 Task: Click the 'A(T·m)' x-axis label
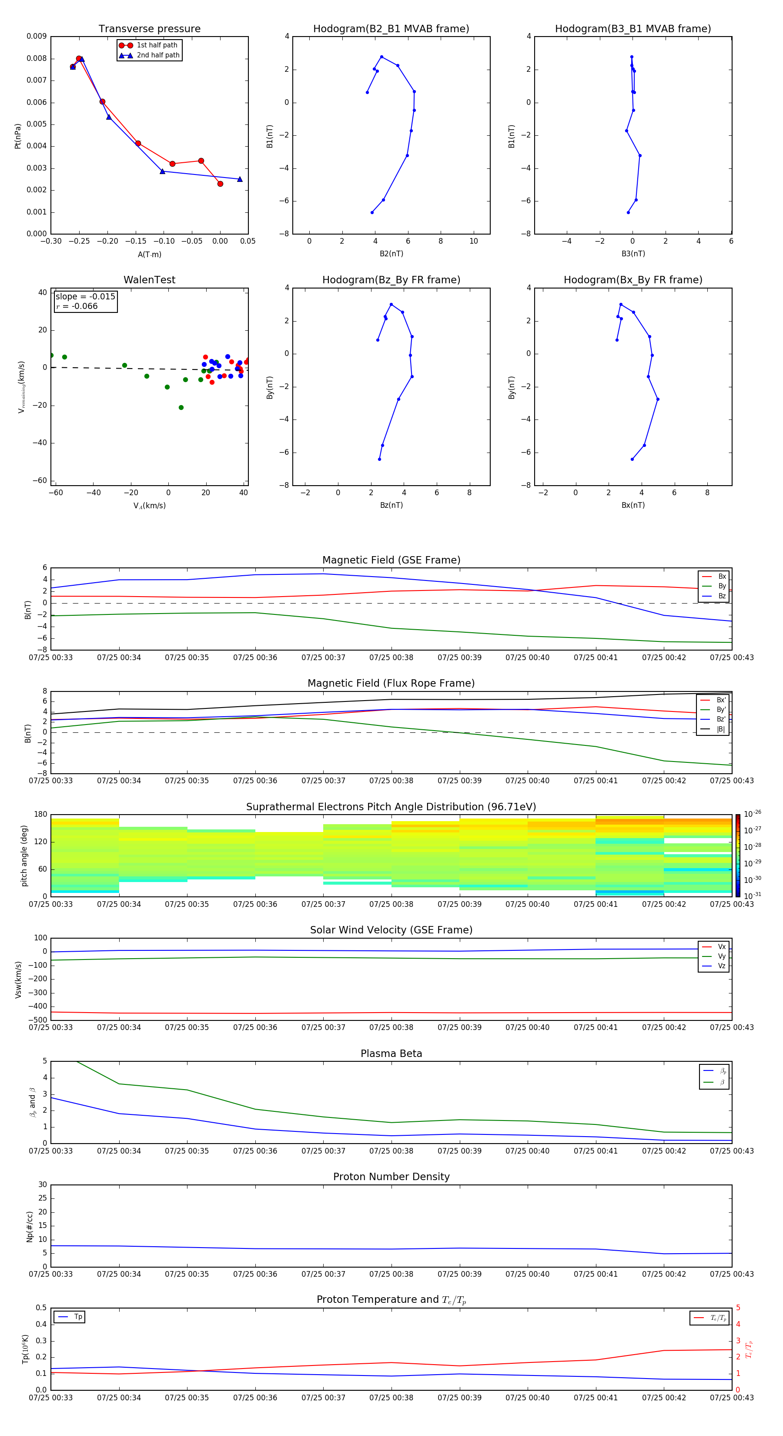(x=149, y=255)
